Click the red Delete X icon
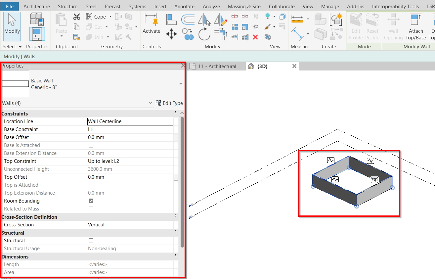The image size is (435, 279). point(255,37)
